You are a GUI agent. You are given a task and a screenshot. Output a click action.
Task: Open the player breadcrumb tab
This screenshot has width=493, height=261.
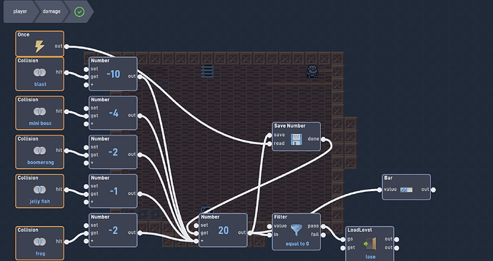20,11
